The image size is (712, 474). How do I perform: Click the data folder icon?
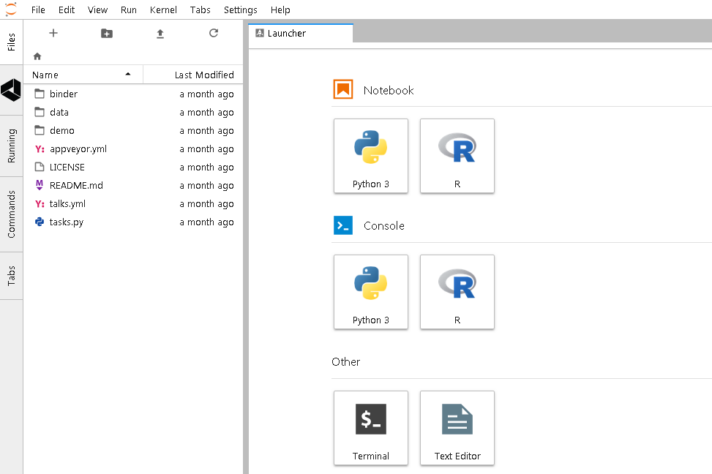click(40, 112)
